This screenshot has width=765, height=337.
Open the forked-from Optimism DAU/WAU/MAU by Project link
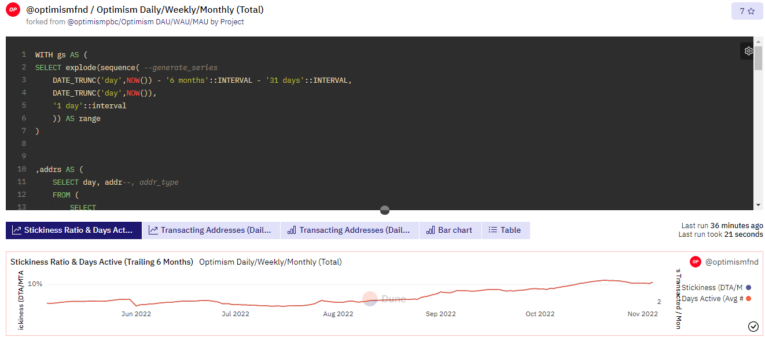(x=155, y=22)
